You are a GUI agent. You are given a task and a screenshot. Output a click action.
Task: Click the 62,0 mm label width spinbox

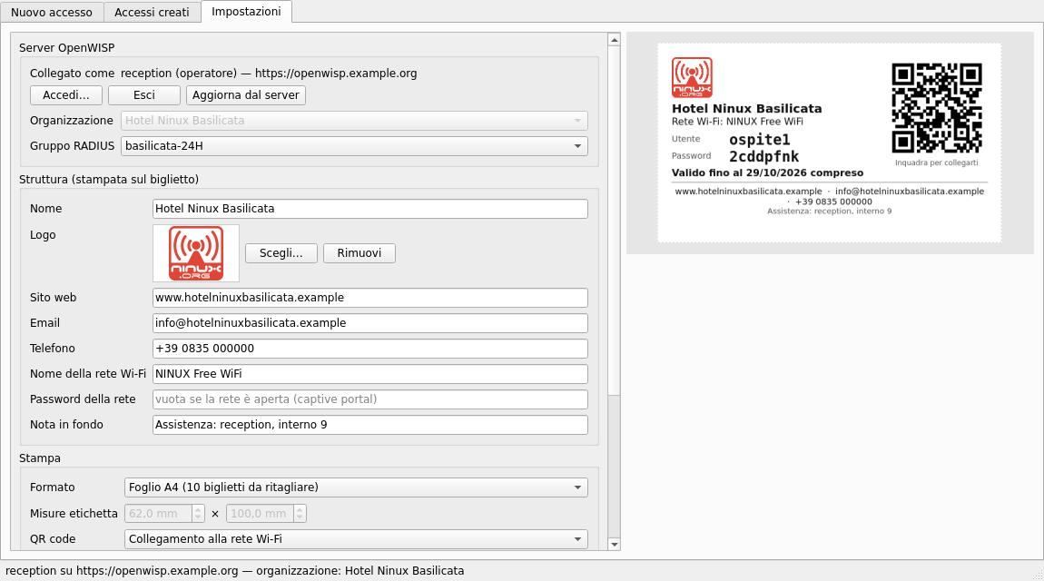tap(164, 514)
